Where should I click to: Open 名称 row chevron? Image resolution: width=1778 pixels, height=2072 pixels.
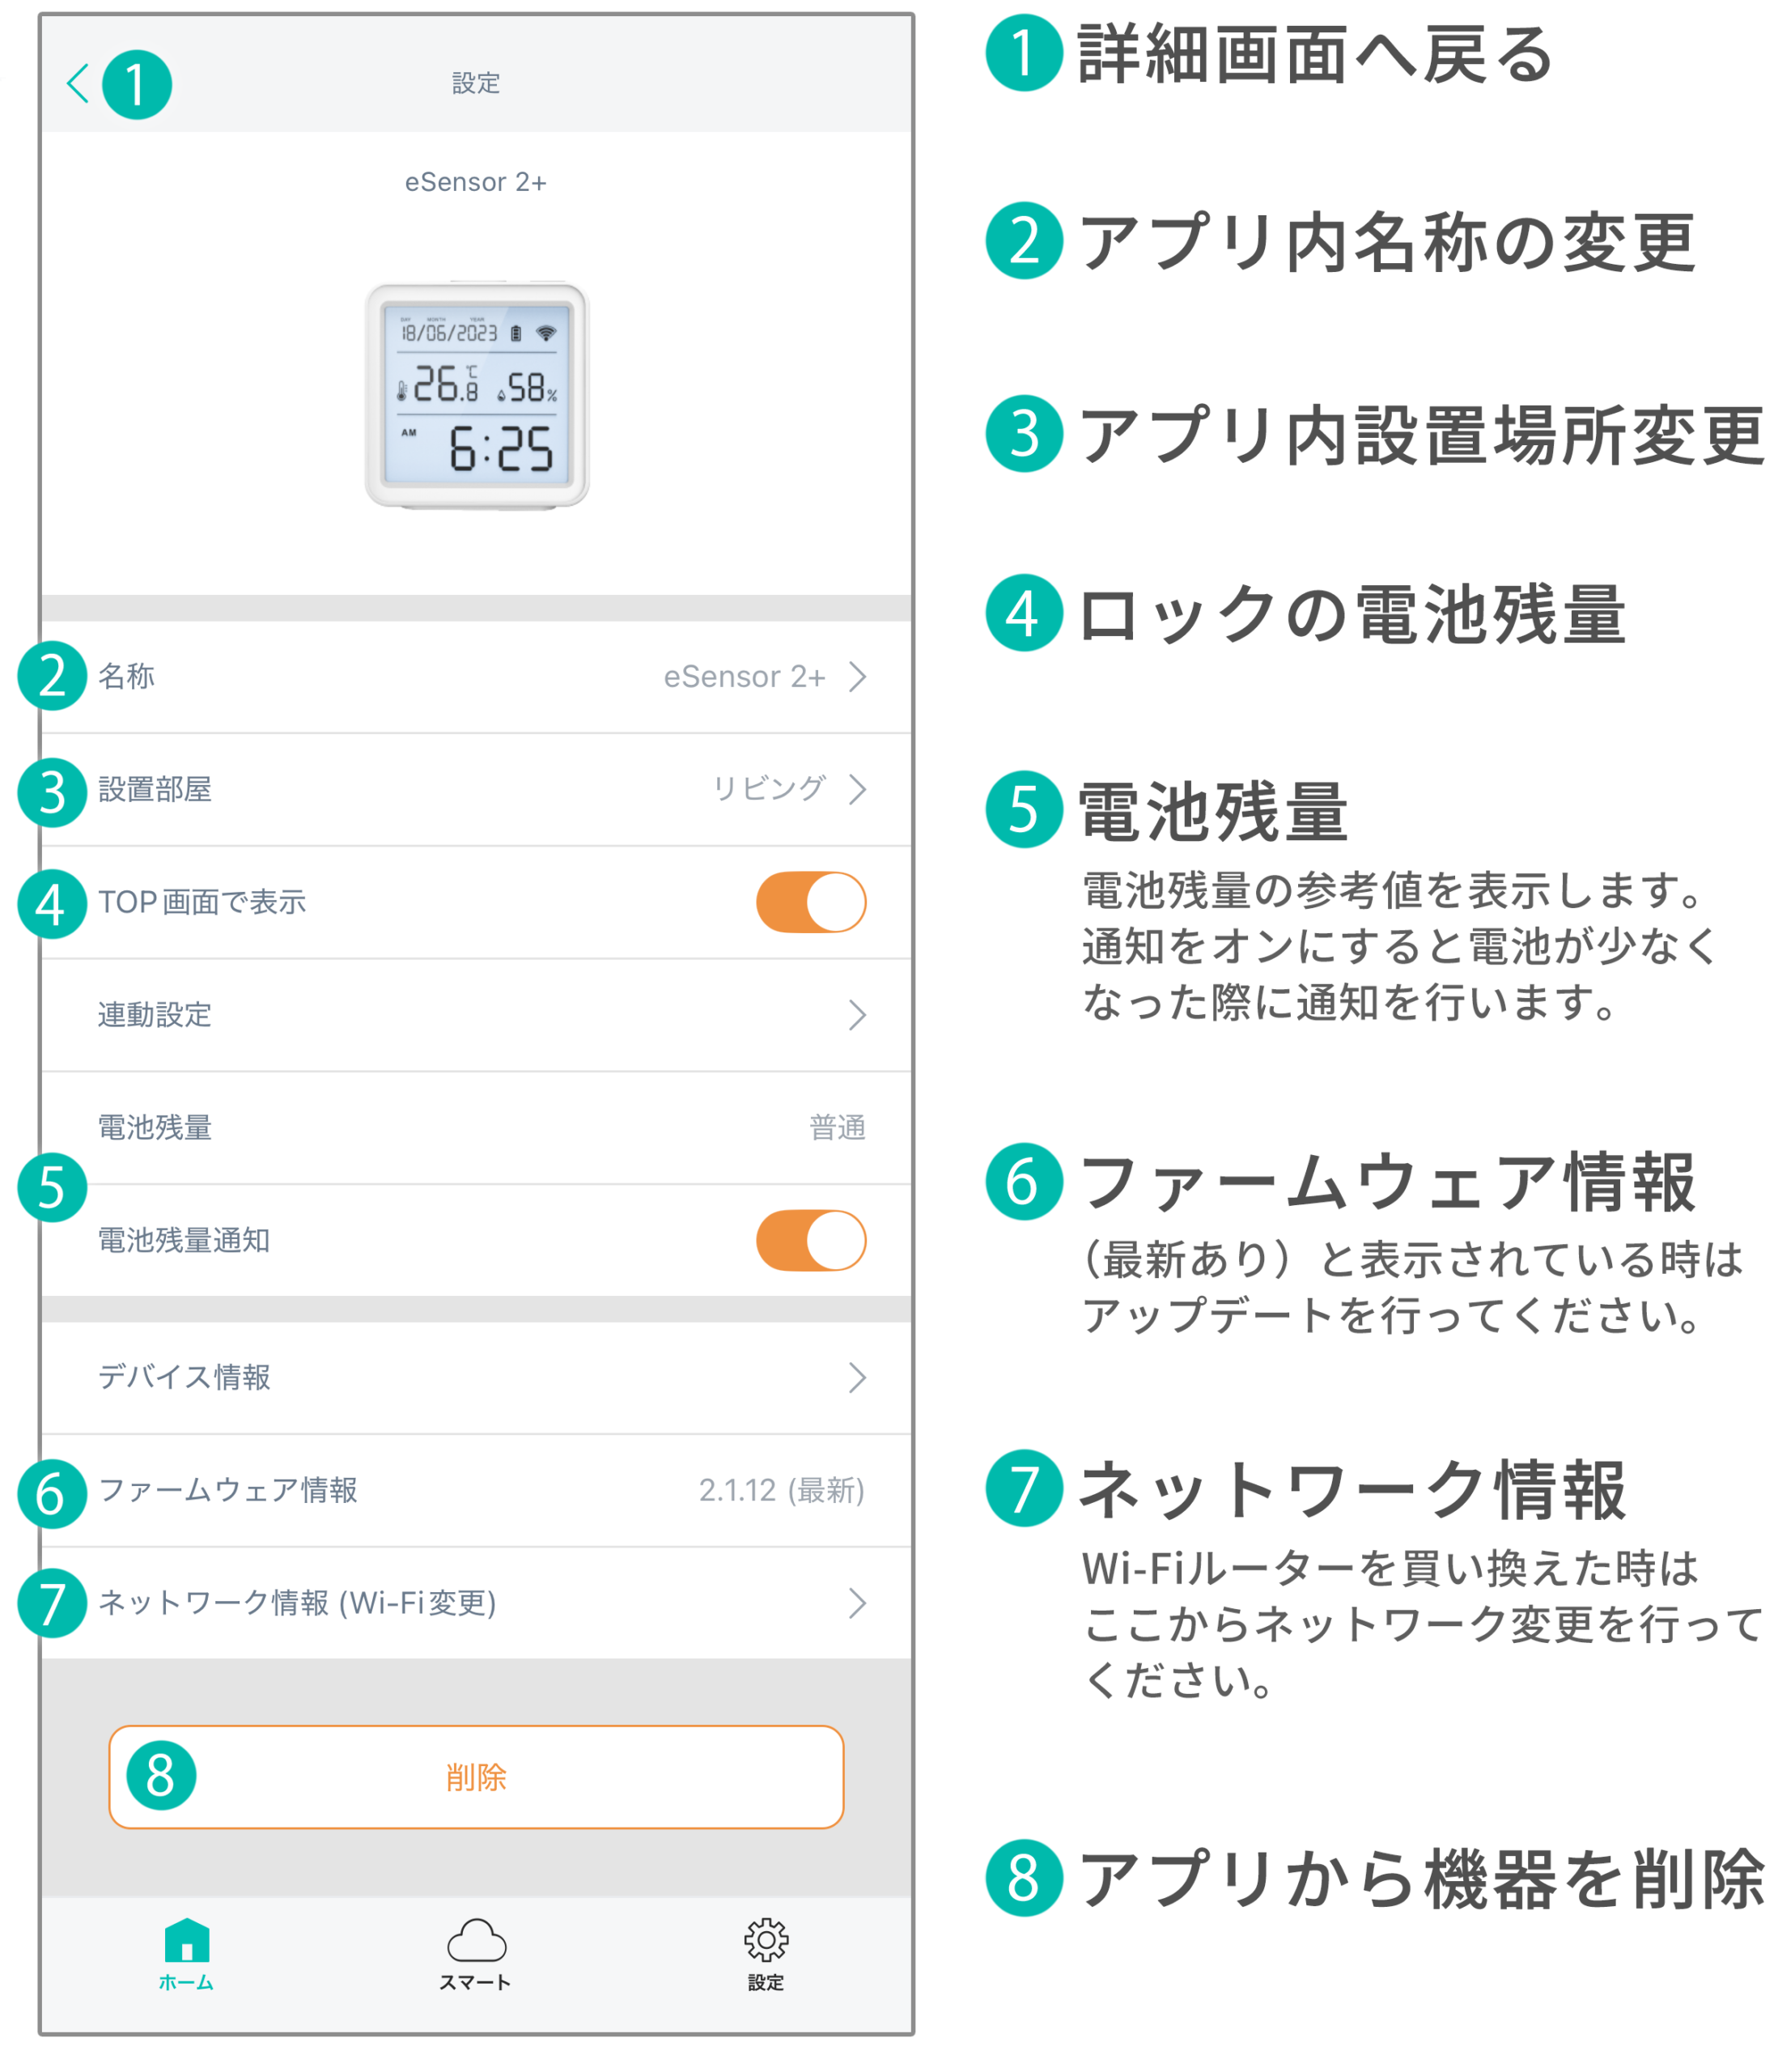click(857, 677)
